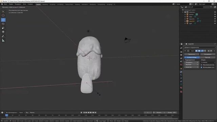Screen dimensions: 217x122
Task: Click the Camera data icon in outliner
Action: pyautogui.click(x=197, y=14)
